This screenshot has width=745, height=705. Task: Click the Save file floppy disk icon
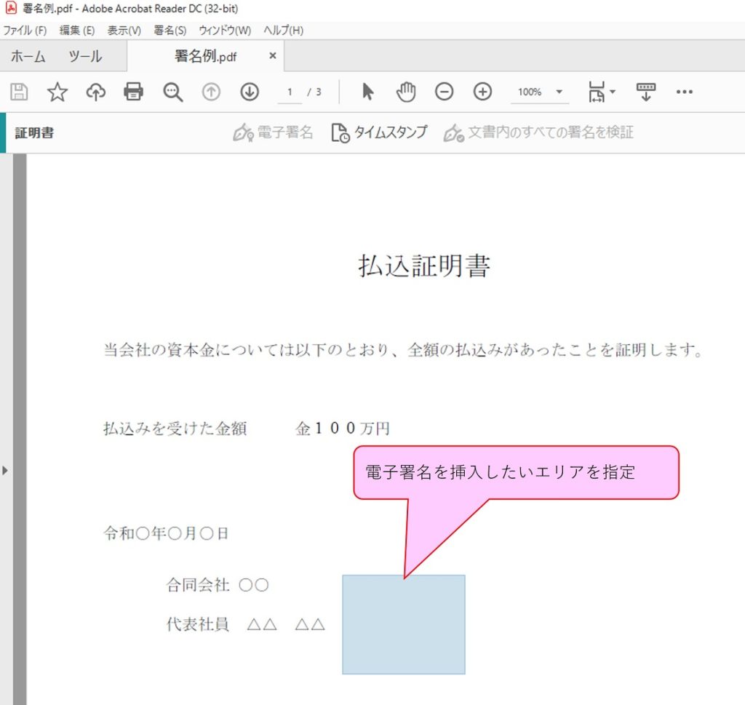tap(19, 92)
